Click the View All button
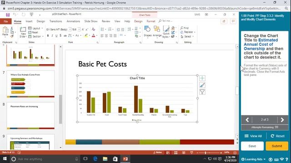The image size is (291, 163). click(253, 136)
